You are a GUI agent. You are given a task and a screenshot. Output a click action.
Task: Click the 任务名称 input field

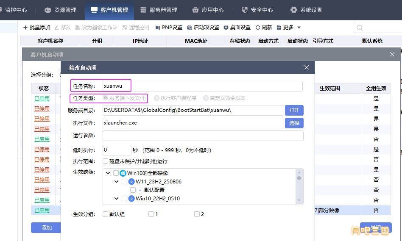point(202,86)
